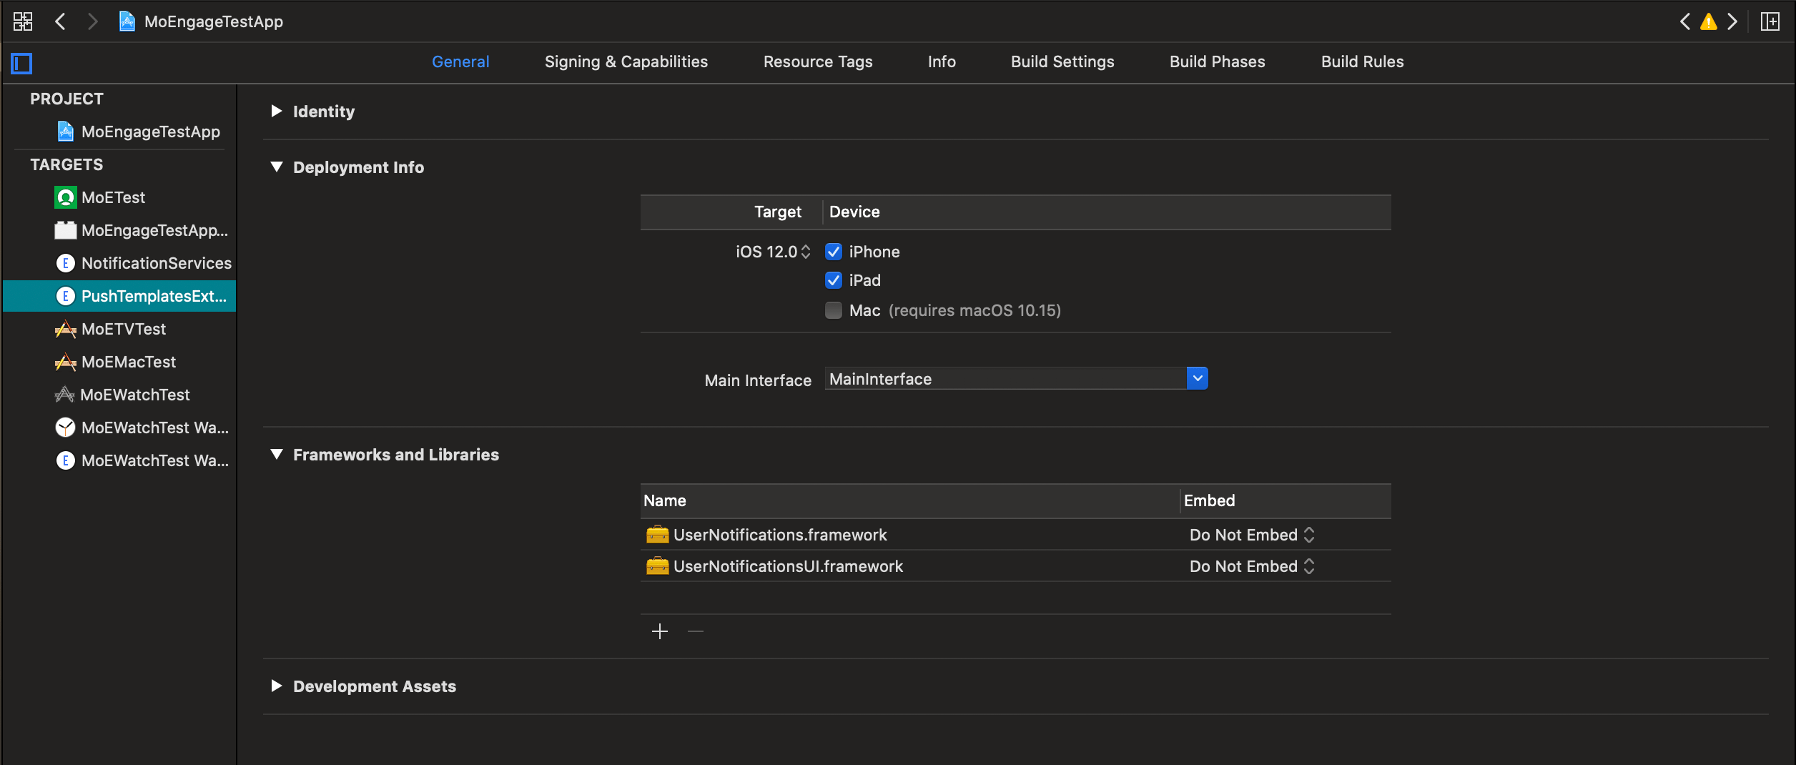
Task: Add a framework with the plus button
Action: [660, 631]
